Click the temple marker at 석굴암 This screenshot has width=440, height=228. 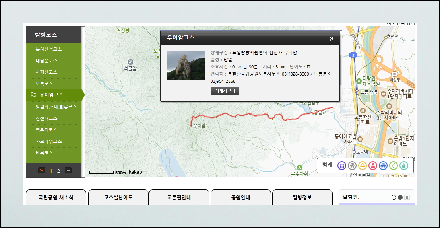pyautogui.click(x=130, y=62)
